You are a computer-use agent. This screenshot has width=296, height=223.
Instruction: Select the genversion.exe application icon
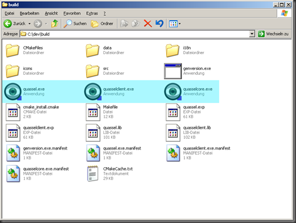click(x=173, y=71)
